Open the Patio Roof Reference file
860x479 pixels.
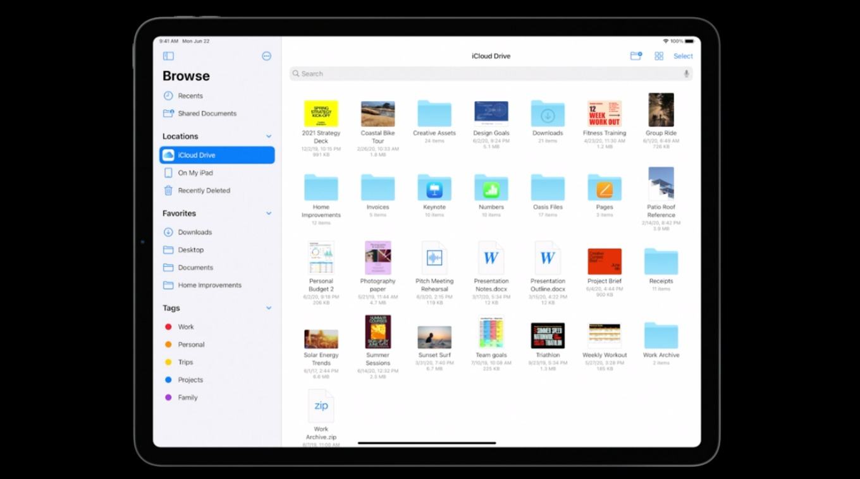(661, 185)
